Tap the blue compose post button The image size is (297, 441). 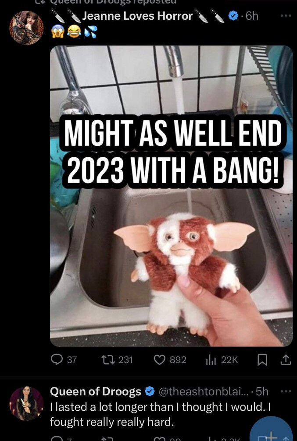click(x=271, y=431)
